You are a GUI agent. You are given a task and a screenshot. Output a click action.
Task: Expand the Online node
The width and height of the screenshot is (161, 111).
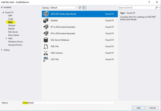click(x=2, y=50)
